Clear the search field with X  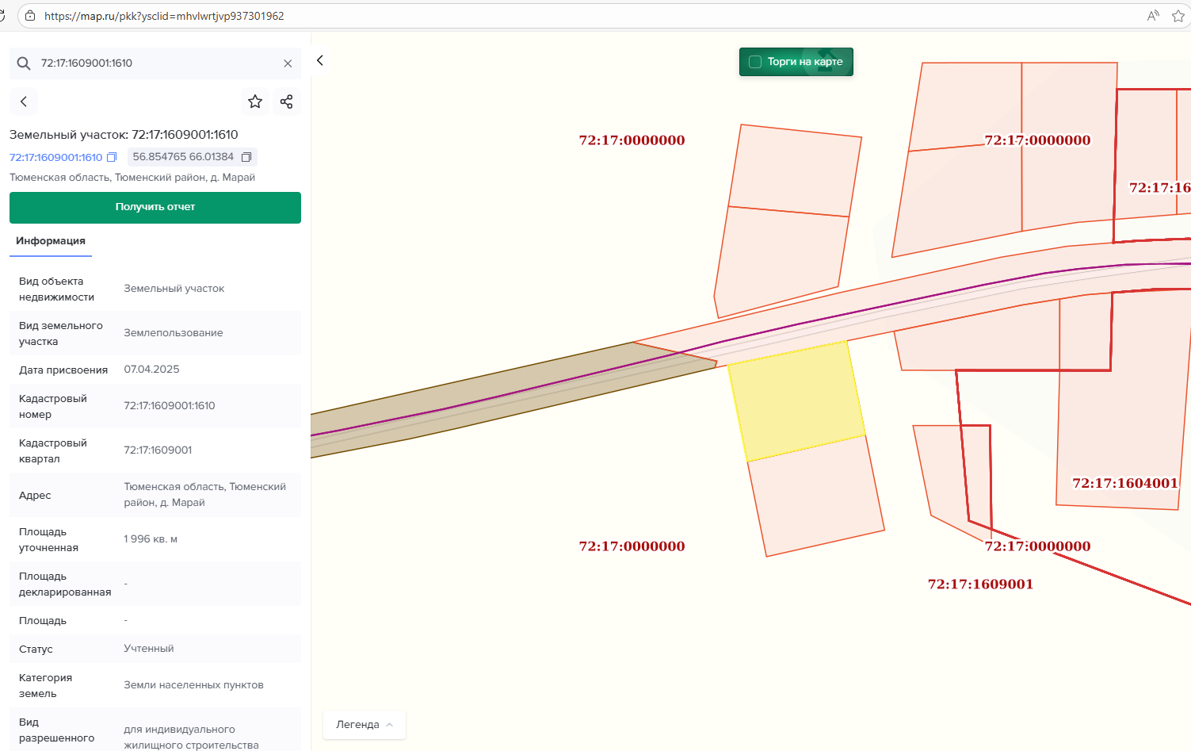pos(288,63)
